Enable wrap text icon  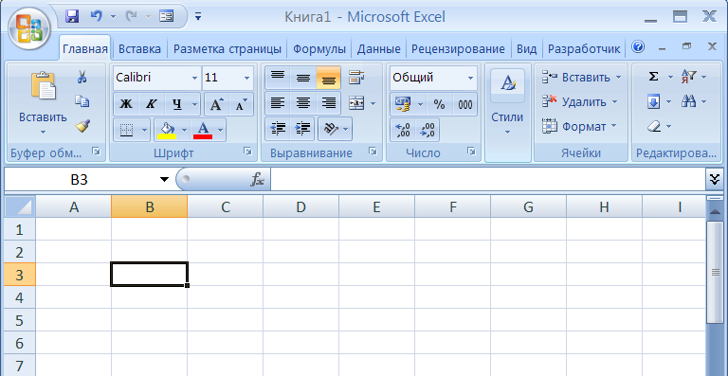pos(356,78)
